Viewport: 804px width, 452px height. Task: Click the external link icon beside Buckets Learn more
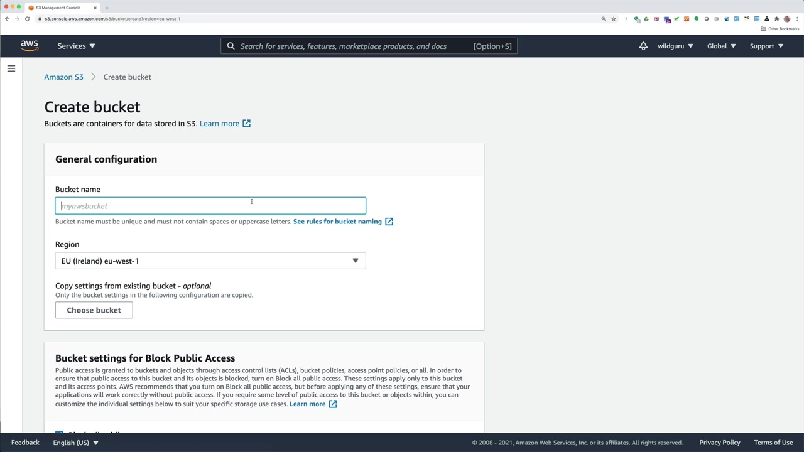pos(247,124)
